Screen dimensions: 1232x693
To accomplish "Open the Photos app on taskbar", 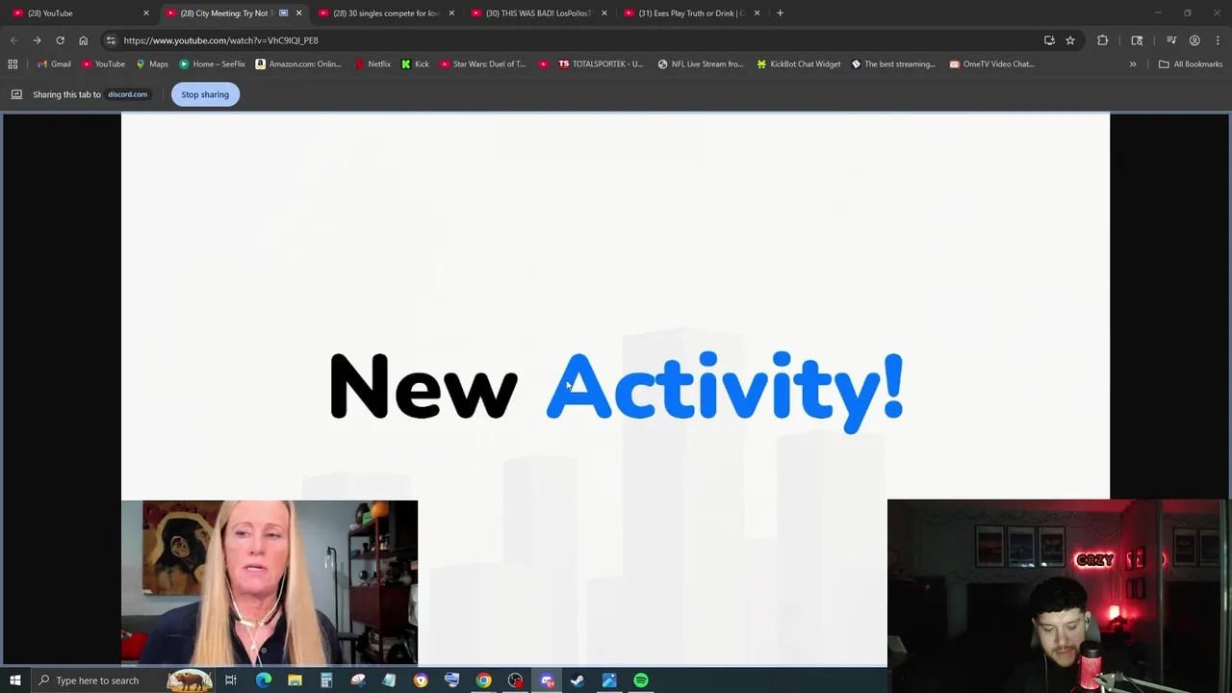I will pyautogui.click(x=609, y=680).
